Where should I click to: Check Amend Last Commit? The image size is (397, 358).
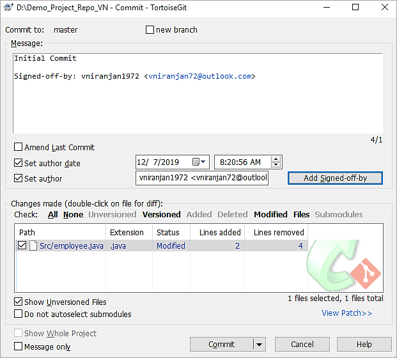[x=19, y=147]
